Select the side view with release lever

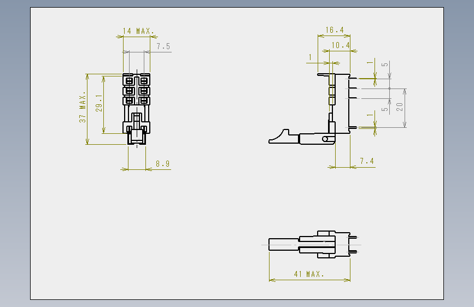[x=313, y=109]
